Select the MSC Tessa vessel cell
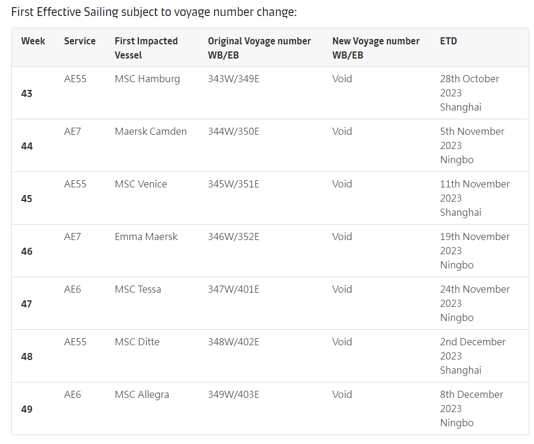This screenshot has width=534, height=444. pyautogui.click(x=138, y=290)
